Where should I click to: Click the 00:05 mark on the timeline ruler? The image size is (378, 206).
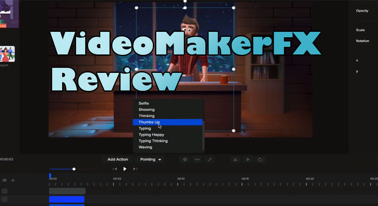pos(117,179)
